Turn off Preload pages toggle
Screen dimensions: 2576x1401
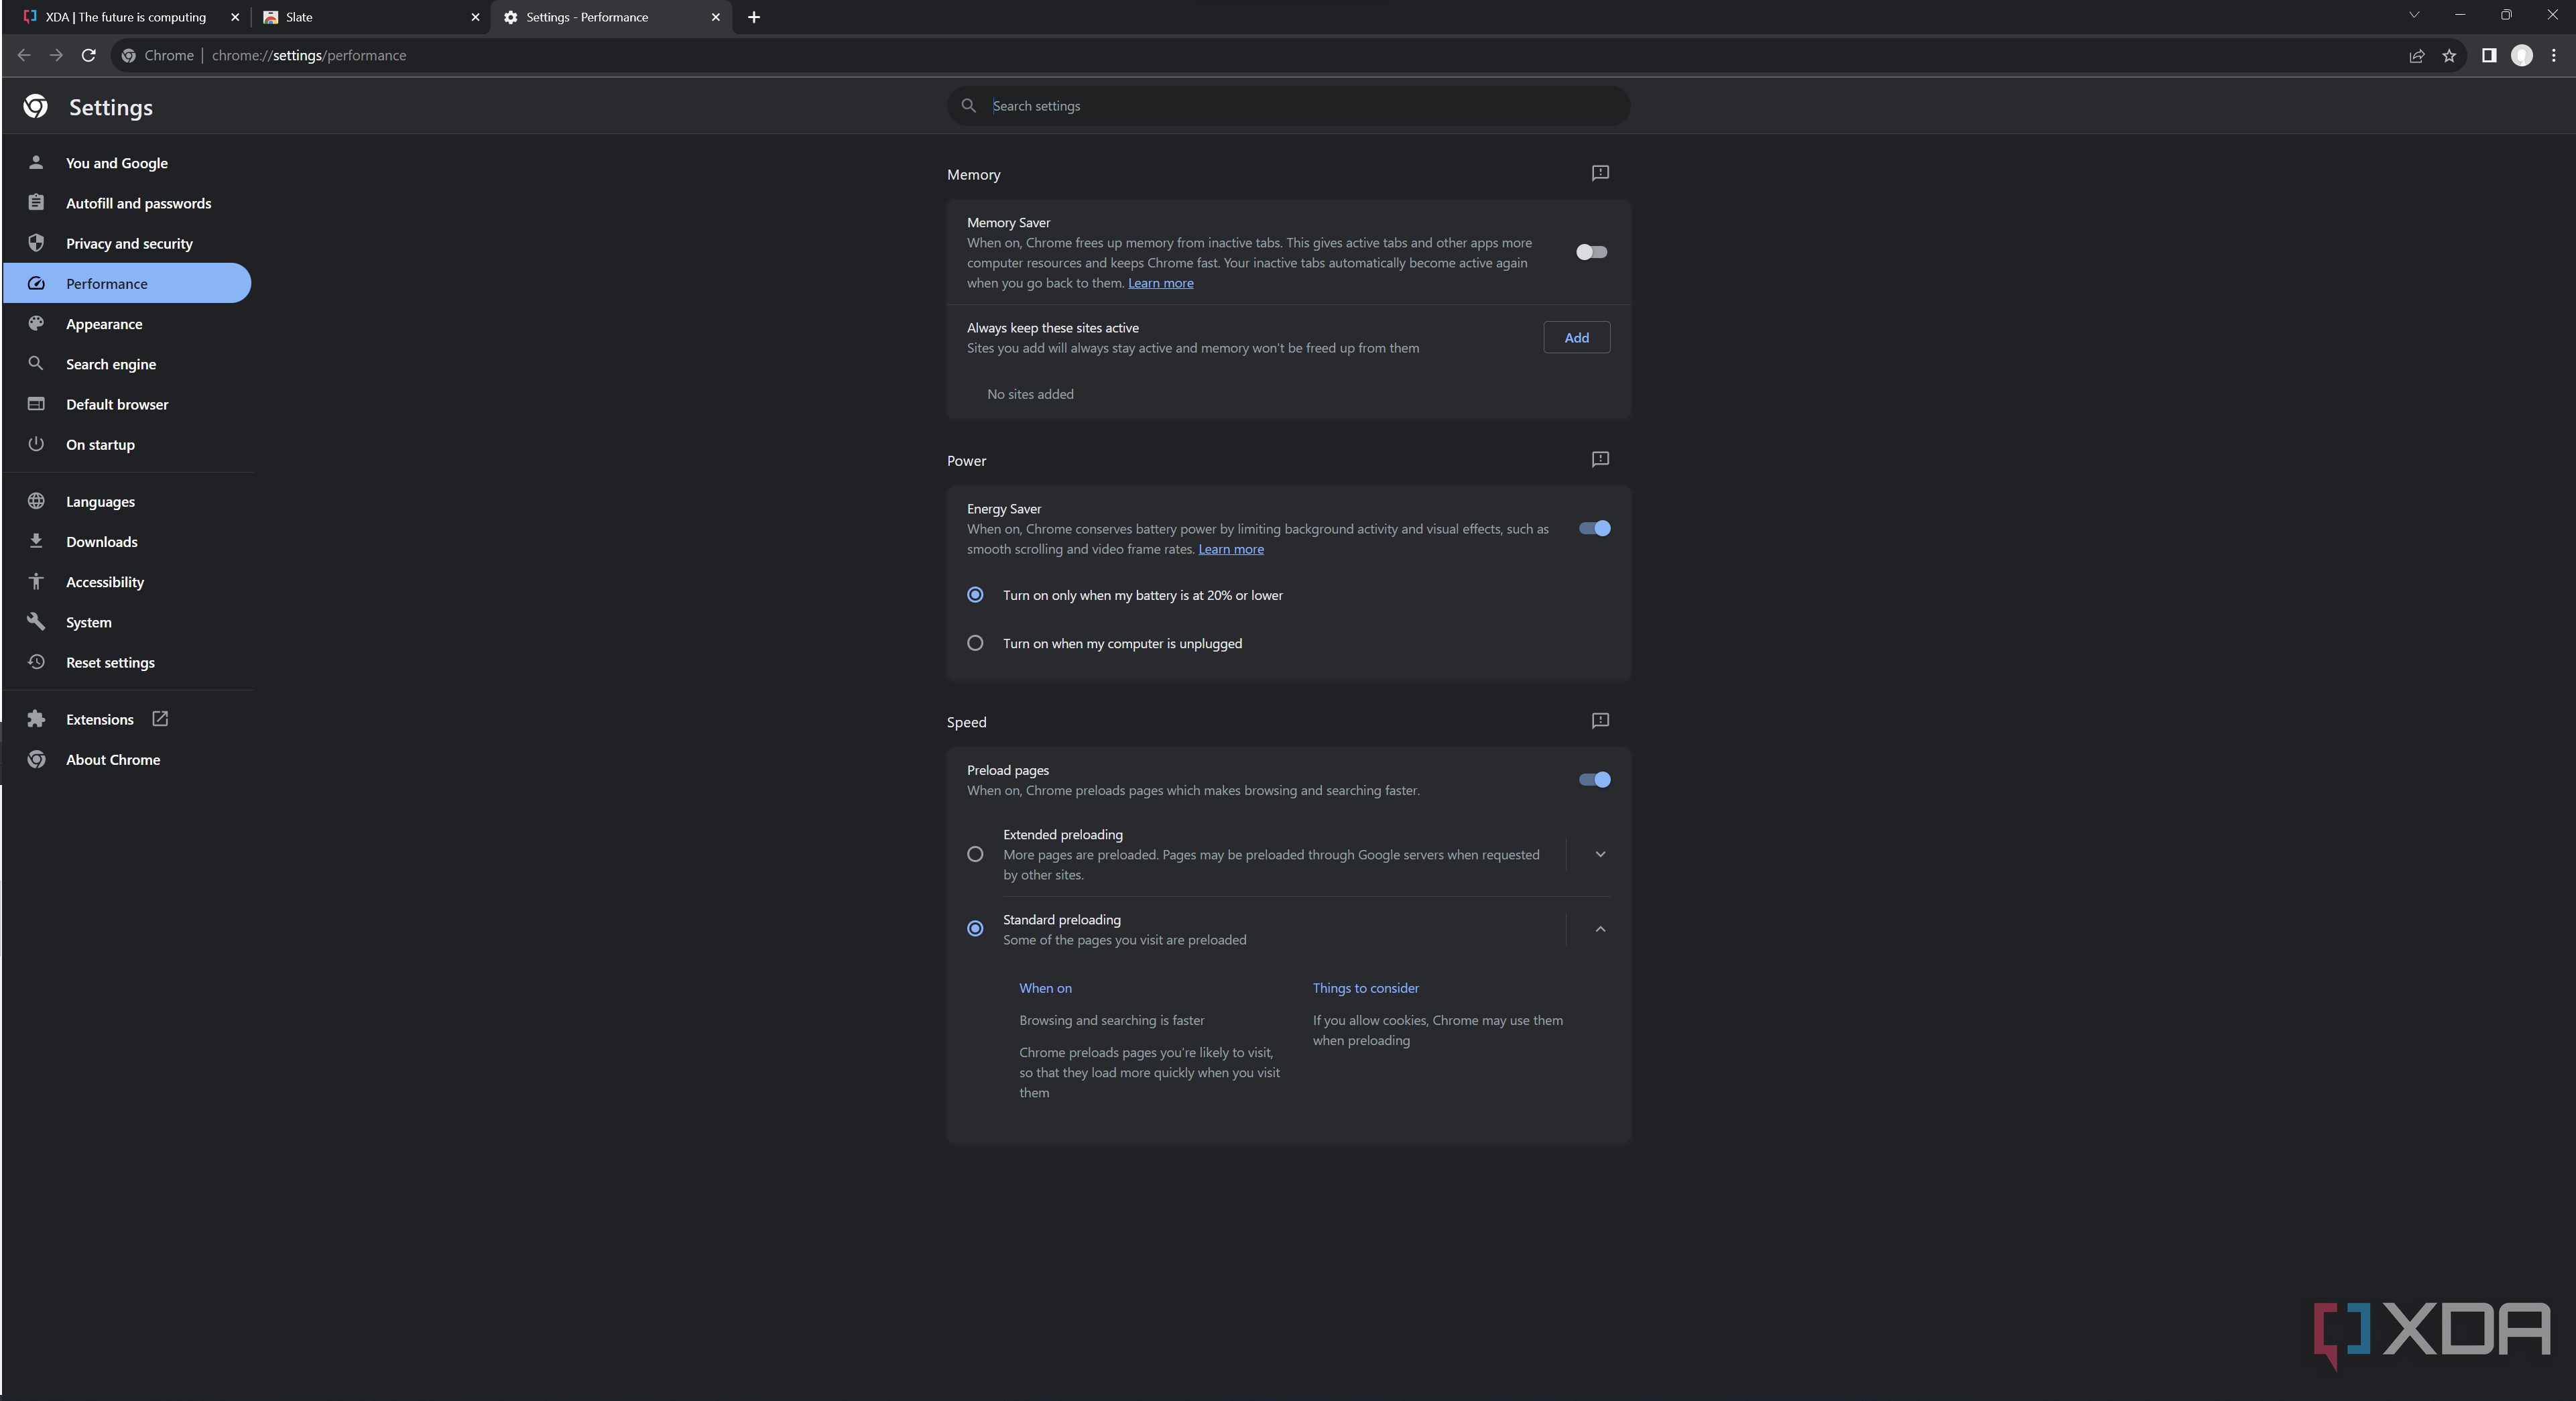pos(1594,779)
